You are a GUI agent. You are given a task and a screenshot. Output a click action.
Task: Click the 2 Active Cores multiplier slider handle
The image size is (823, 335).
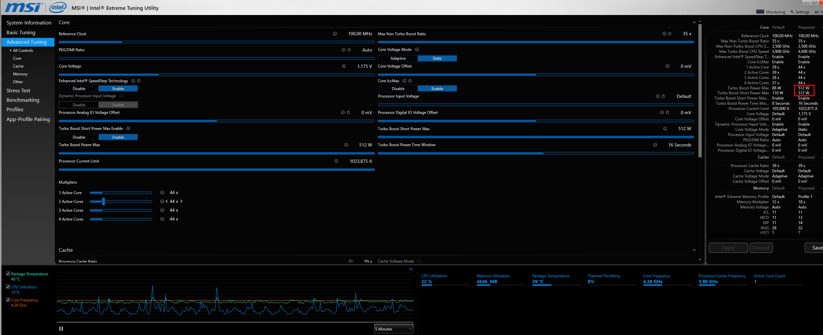tap(103, 202)
